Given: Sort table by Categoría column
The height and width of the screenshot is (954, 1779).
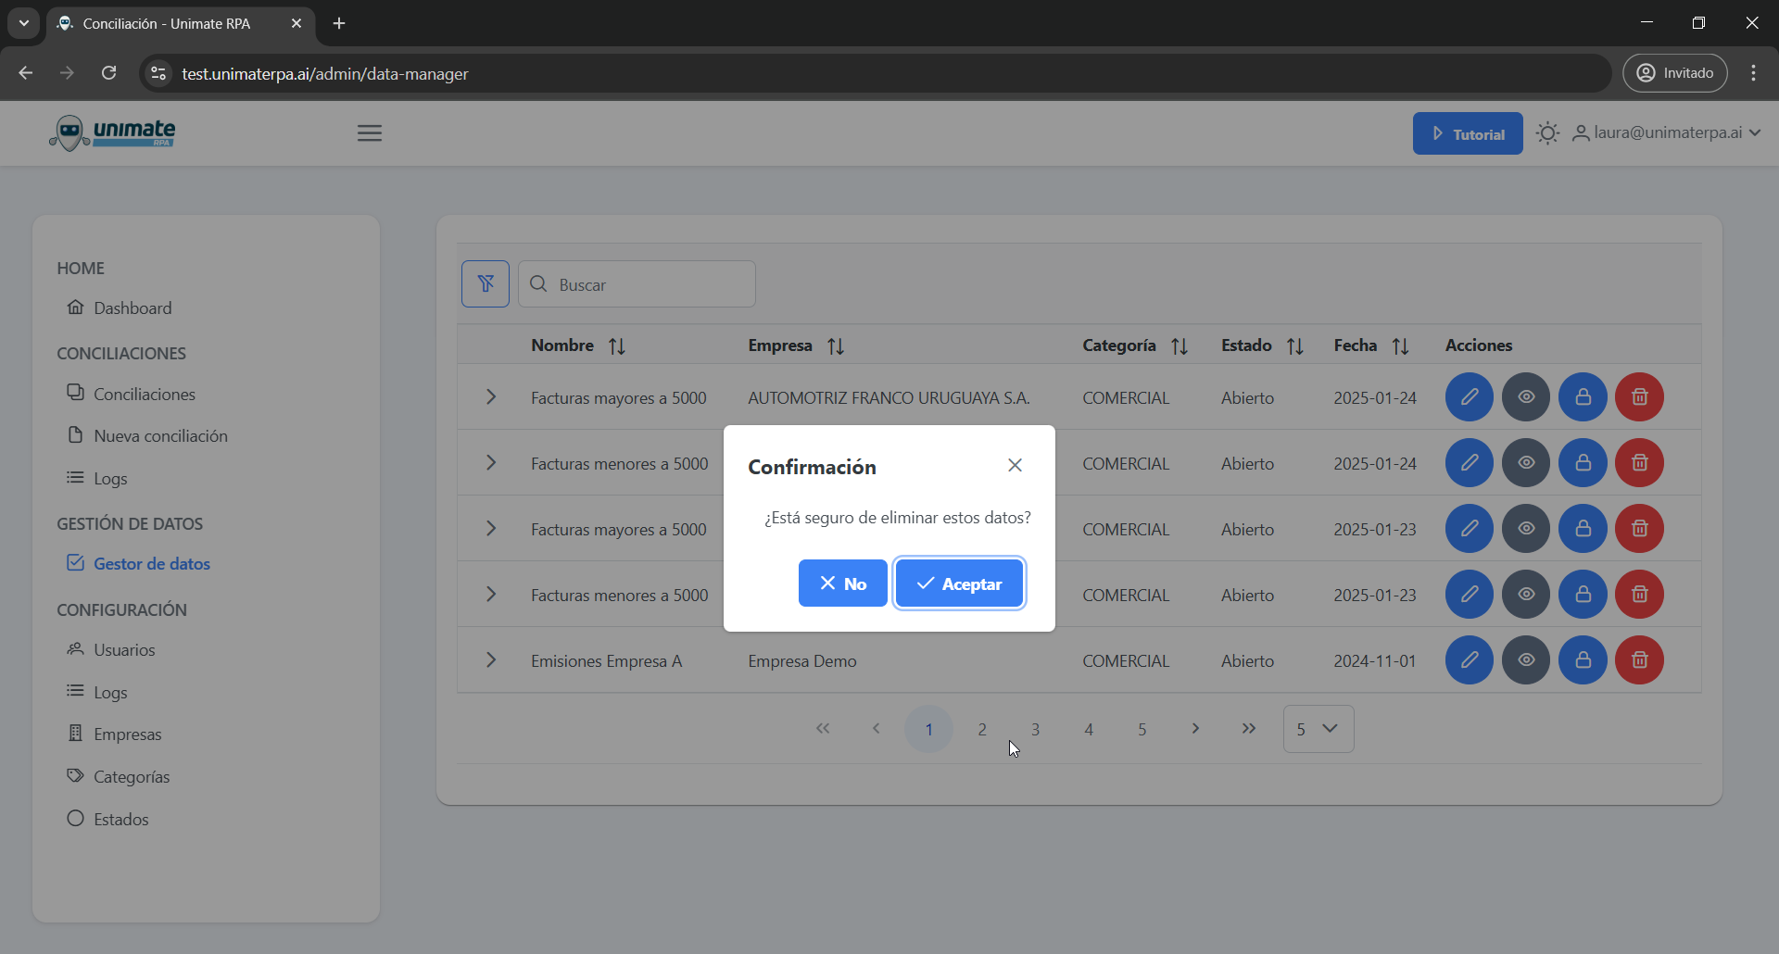Looking at the screenshot, I should point(1180,346).
